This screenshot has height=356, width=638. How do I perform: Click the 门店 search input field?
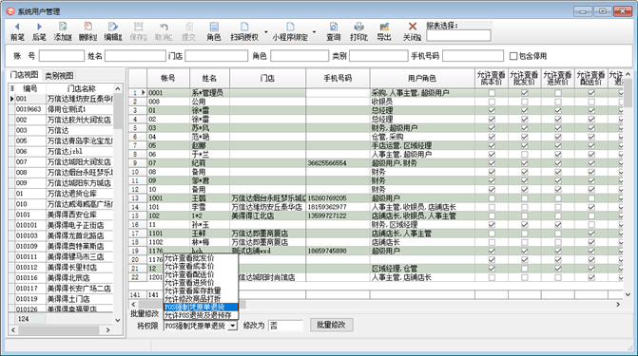tap(216, 56)
